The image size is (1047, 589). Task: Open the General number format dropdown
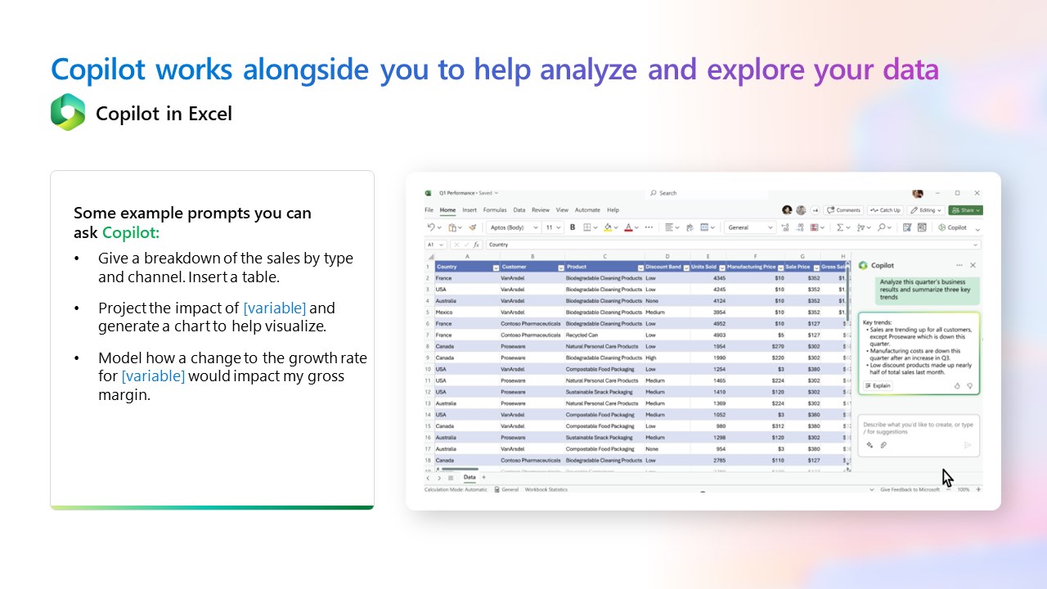(750, 227)
